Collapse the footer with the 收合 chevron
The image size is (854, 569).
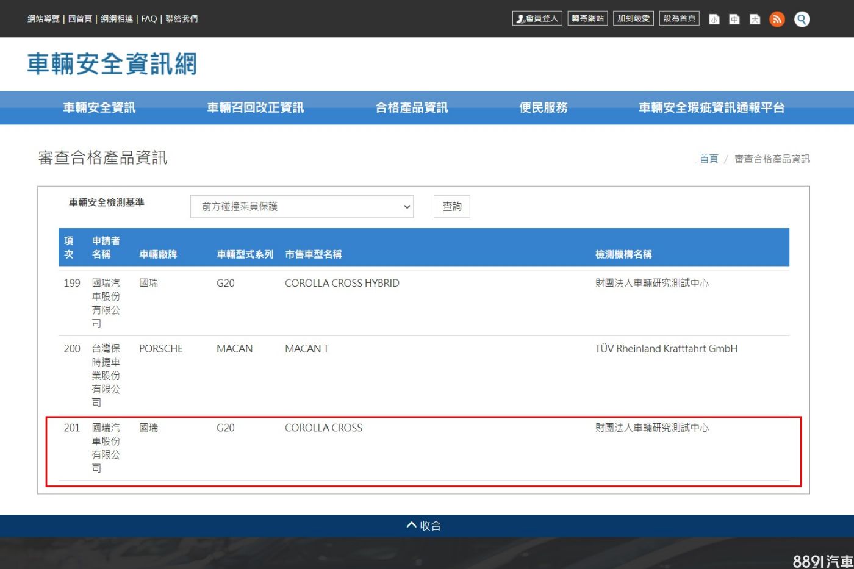coord(424,525)
